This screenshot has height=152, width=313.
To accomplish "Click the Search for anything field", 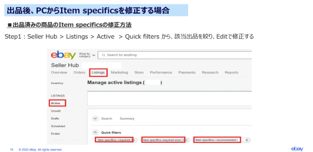I will (x=175, y=55).
